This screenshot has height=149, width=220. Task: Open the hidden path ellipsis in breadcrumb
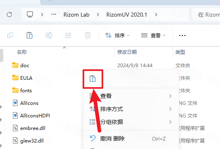point(54,14)
